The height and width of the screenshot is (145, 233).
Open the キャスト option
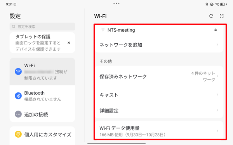(x=159, y=95)
